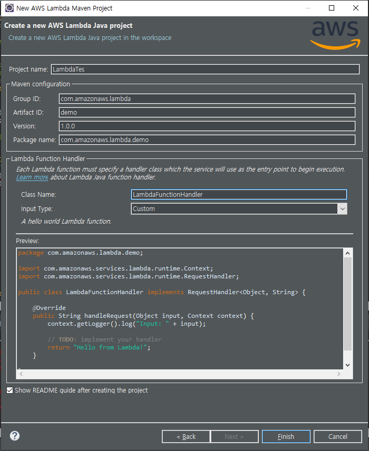The width and height of the screenshot is (369, 451).
Task: Close the New AWS Lambda dialog
Action: click(356, 8)
